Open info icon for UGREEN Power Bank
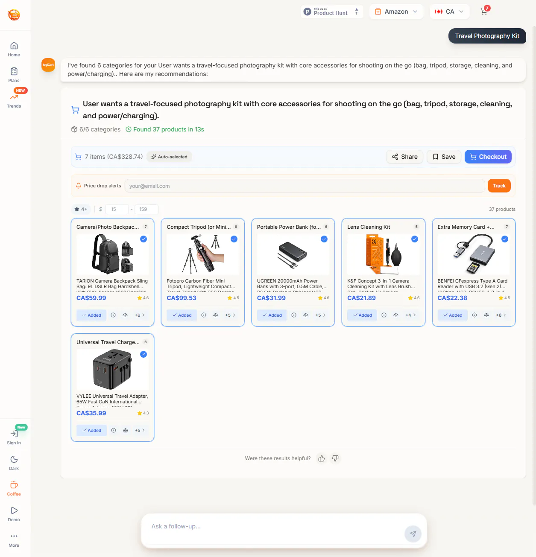The width and height of the screenshot is (536, 557). click(294, 315)
